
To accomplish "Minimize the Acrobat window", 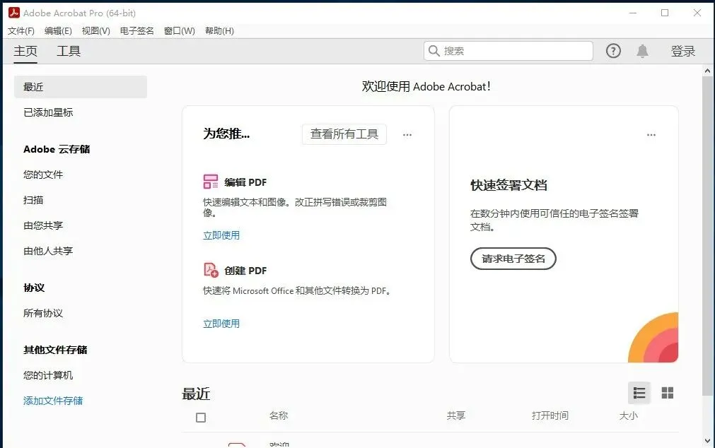I will click(633, 13).
